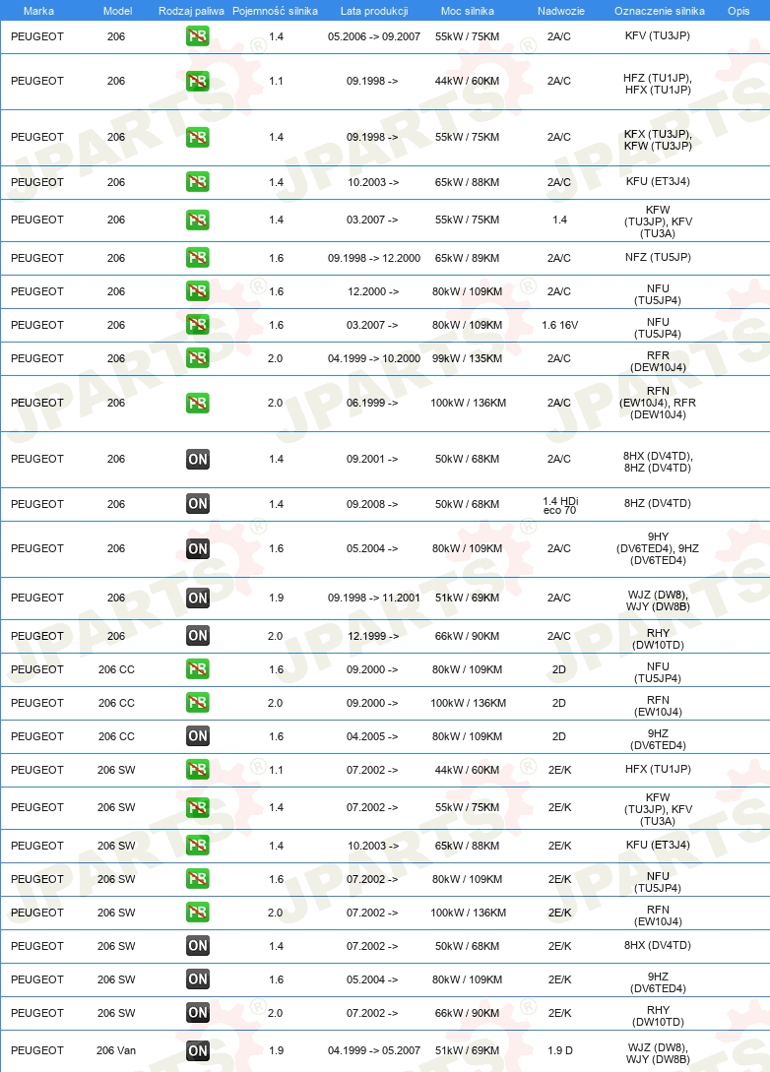
Task: Click the petrol icon in the KFX (TU3JP) row
Action: click(x=198, y=138)
